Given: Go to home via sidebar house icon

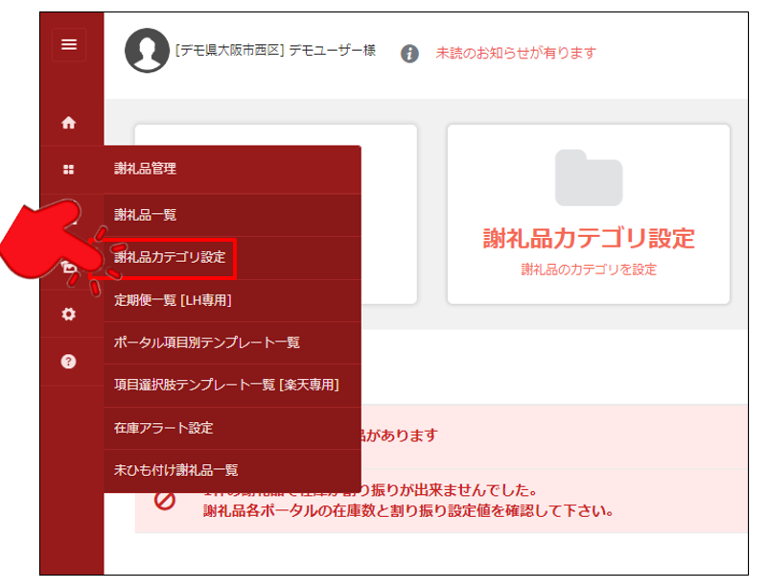Looking at the screenshot, I should click(68, 123).
